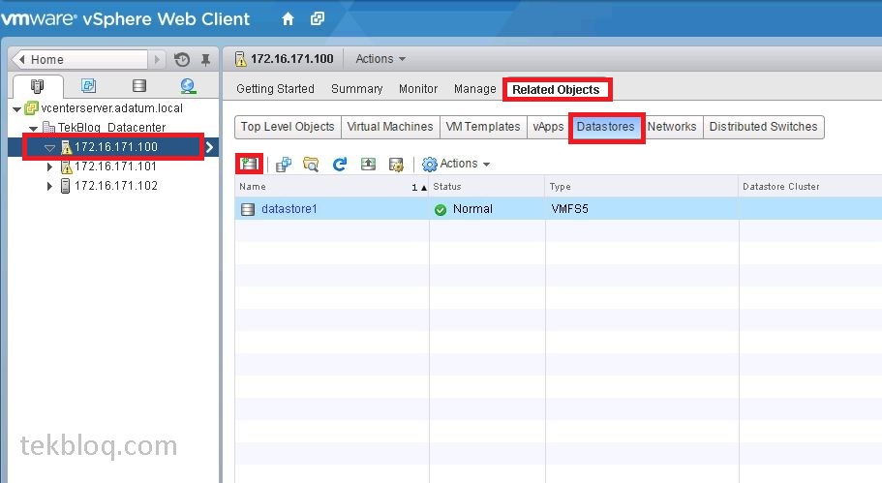Show Networks list
This screenshot has width=882, height=483.
pos(672,127)
